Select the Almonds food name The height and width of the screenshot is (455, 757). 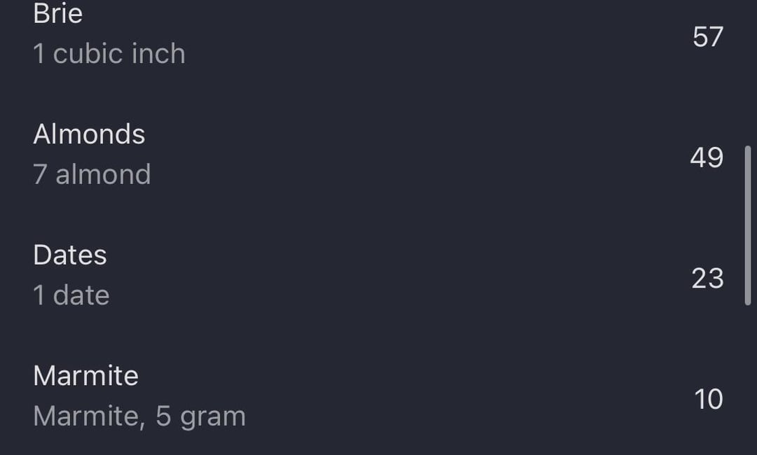89,134
